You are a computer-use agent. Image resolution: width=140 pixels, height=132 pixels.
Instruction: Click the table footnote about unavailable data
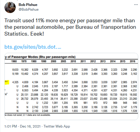(28, 115)
